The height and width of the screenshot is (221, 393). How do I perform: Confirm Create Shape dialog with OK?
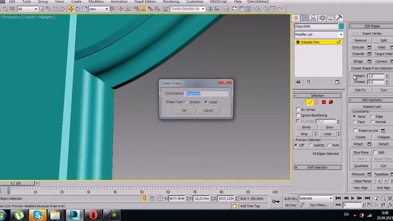click(x=184, y=110)
